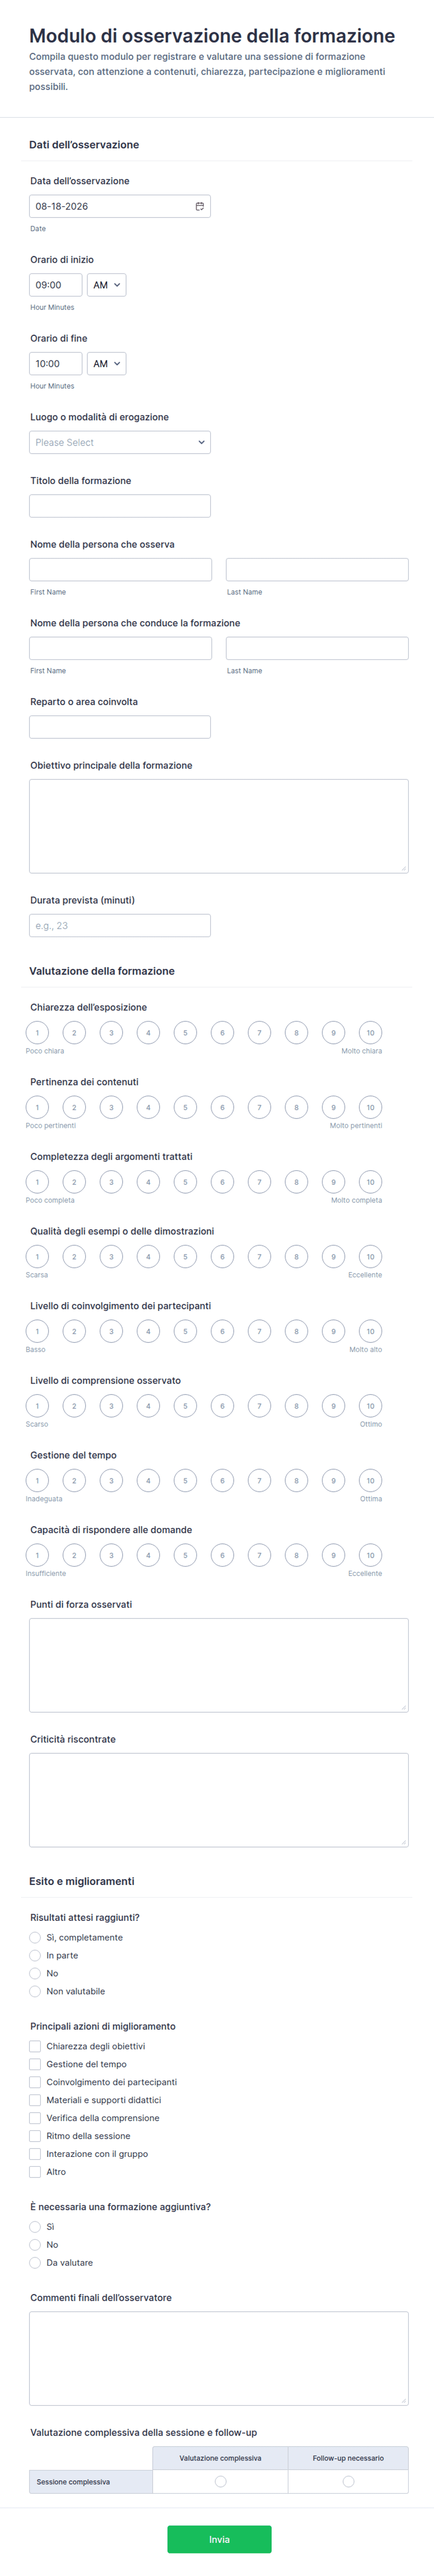
Task: Select rating 5 for Pertinenza dei contenuti
Action: tap(185, 1108)
